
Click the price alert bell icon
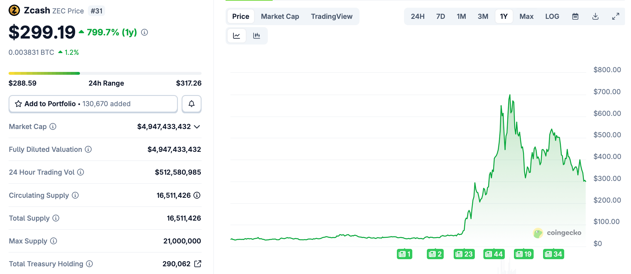(191, 104)
